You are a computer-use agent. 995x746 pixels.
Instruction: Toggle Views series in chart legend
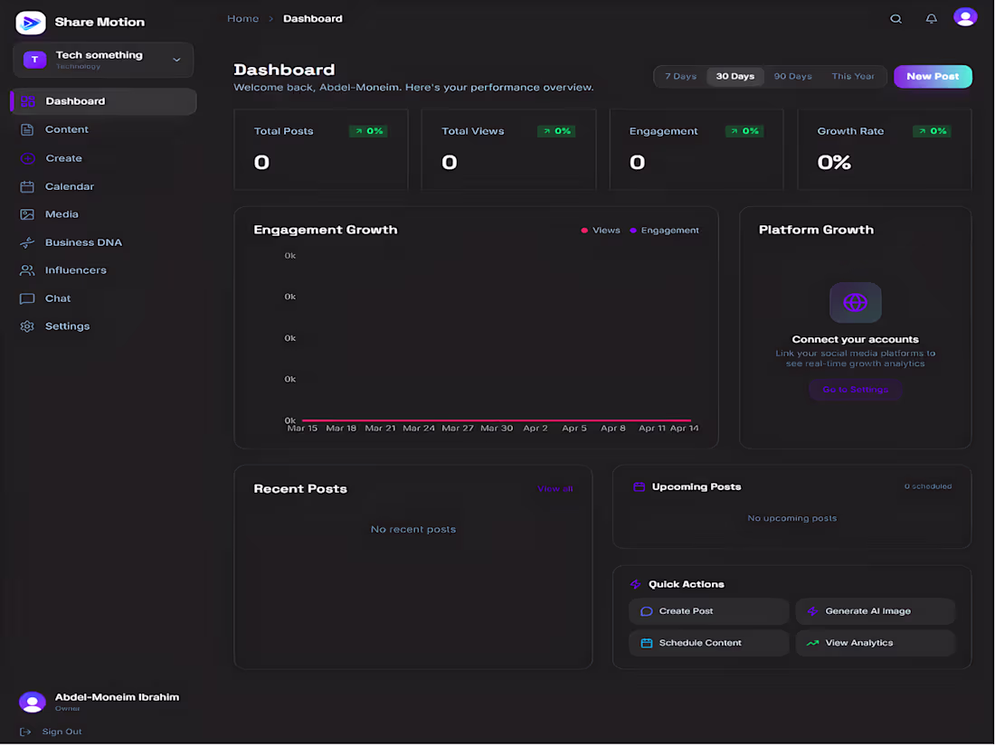click(x=601, y=231)
